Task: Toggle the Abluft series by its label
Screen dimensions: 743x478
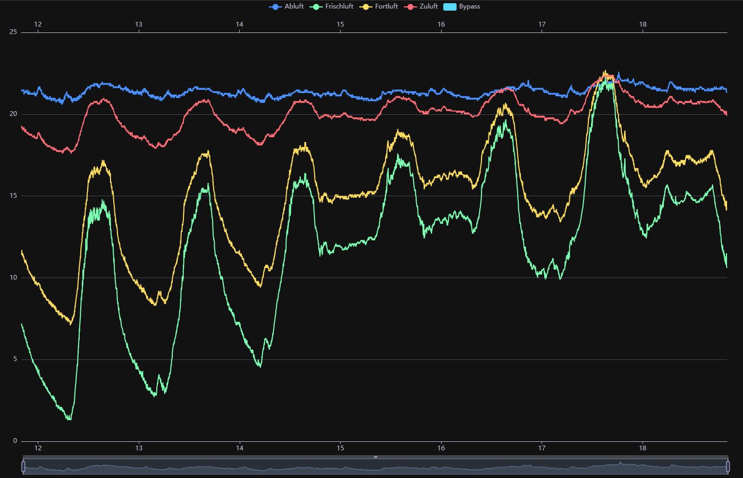Action: click(x=294, y=7)
